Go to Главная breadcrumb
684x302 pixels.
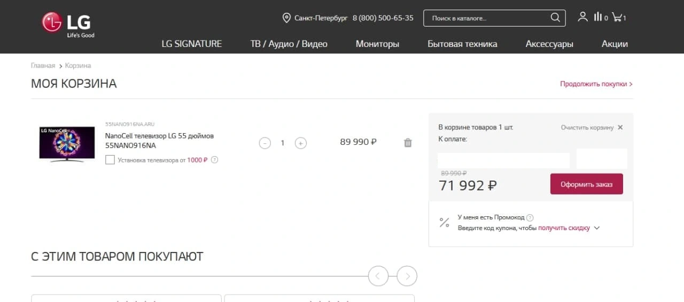[43, 66]
